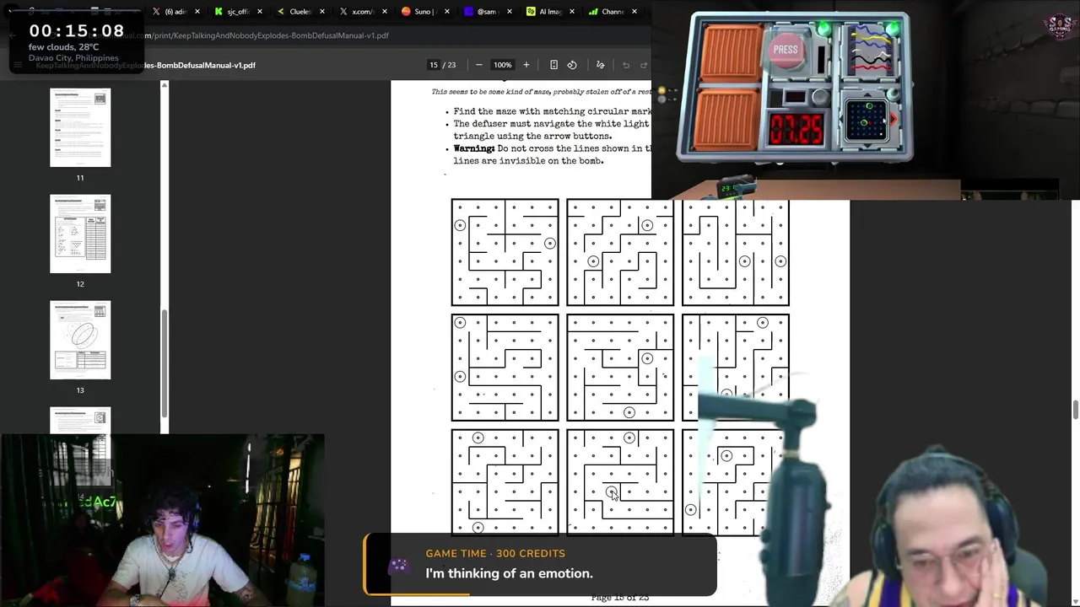
Task: Click the PDF document vertical scrollbar thumb
Action: click(x=1075, y=410)
